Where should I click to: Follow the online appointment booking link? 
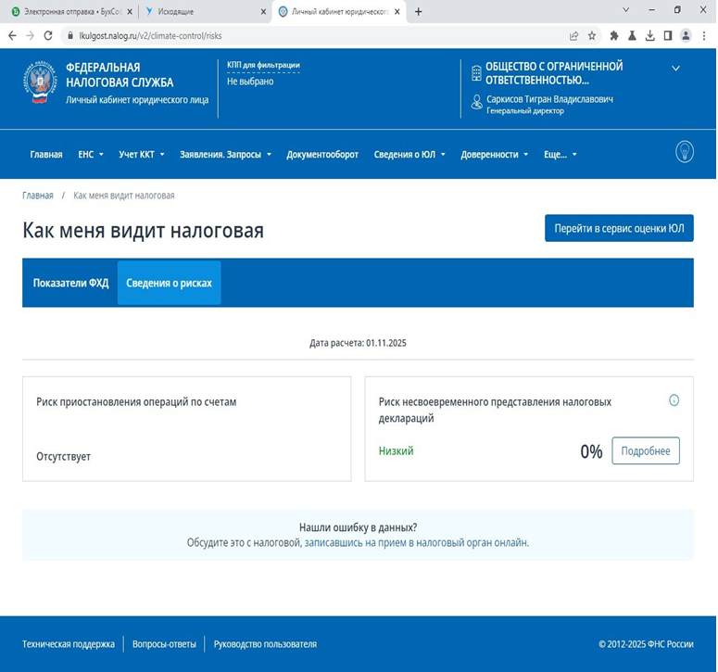coord(416,542)
